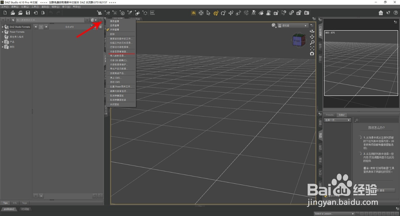Open the search history dropdown arrow
This screenshot has height=216, width=400.
(87, 20)
